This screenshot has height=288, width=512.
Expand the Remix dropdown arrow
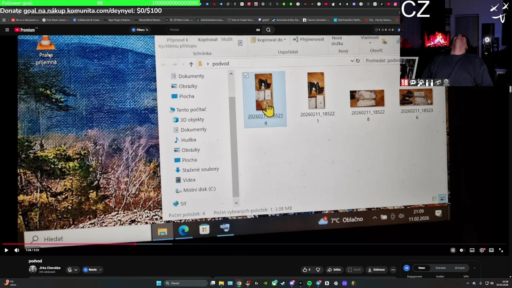tap(100, 270)
